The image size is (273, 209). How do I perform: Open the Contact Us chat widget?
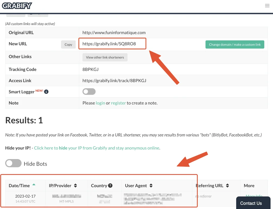(253, 203)
